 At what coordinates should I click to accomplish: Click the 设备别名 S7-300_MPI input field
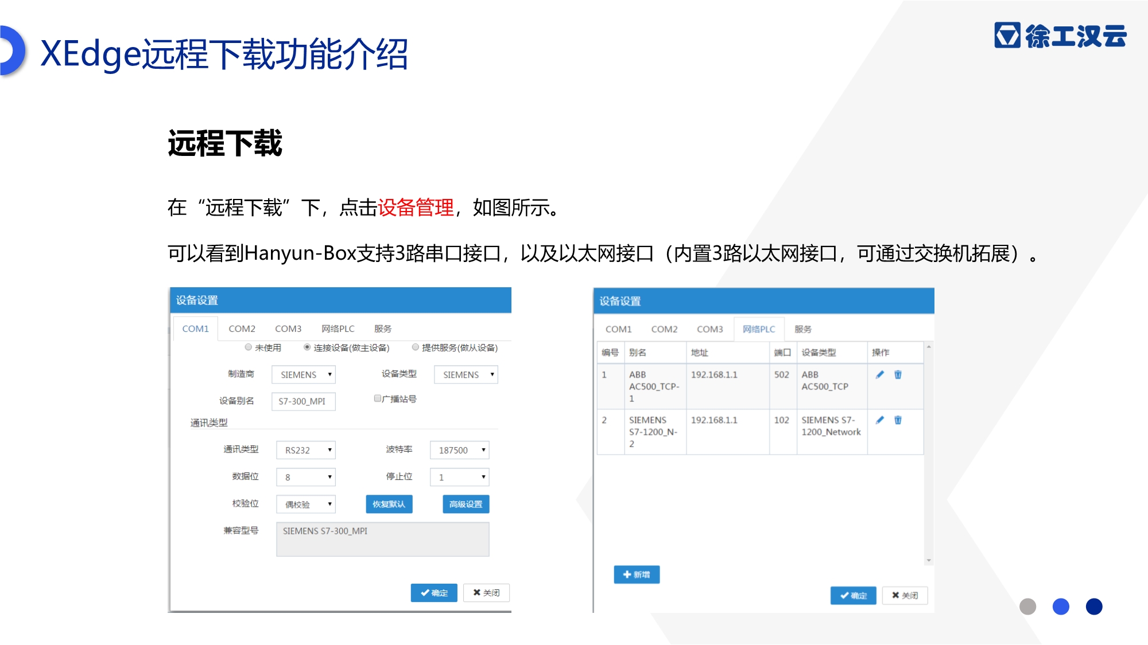pyautogui.click(x=304, y=401)
